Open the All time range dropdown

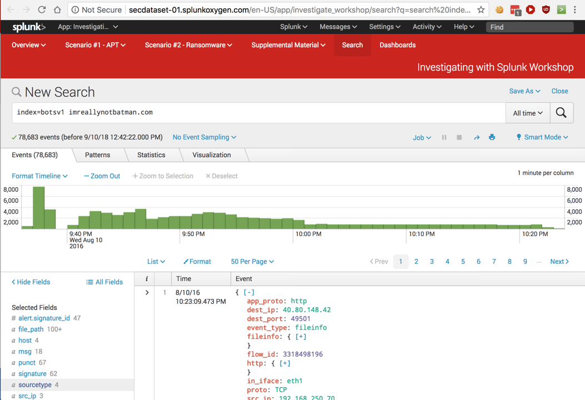[x=527, y=113]
